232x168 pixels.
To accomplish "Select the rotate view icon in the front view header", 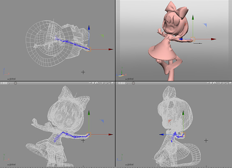I will pyautogui.click(x=106, y=83).
